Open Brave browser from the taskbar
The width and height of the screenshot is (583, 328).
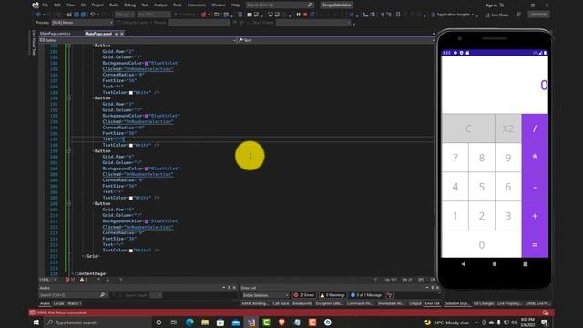tap(281, 323)
